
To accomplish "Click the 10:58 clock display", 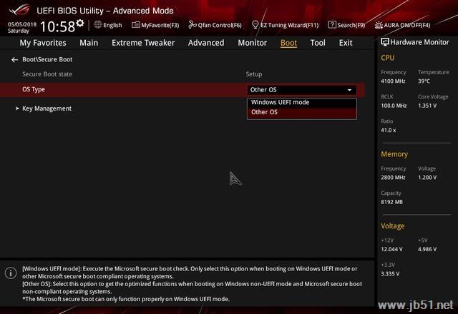I will (x=57, y=26).
